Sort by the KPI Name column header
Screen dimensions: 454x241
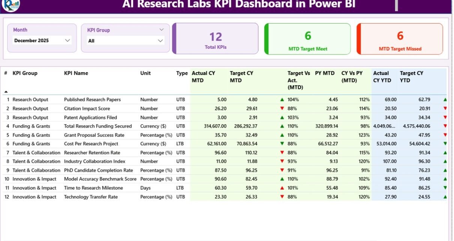pyautogui.click(x=76, y=73)
